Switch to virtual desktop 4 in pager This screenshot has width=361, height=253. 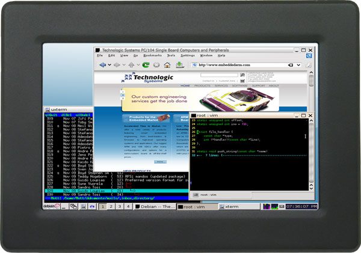[x=128, y=207]
